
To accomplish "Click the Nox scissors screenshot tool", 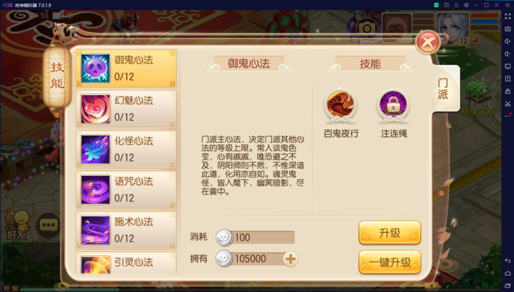I will [507, 104].
